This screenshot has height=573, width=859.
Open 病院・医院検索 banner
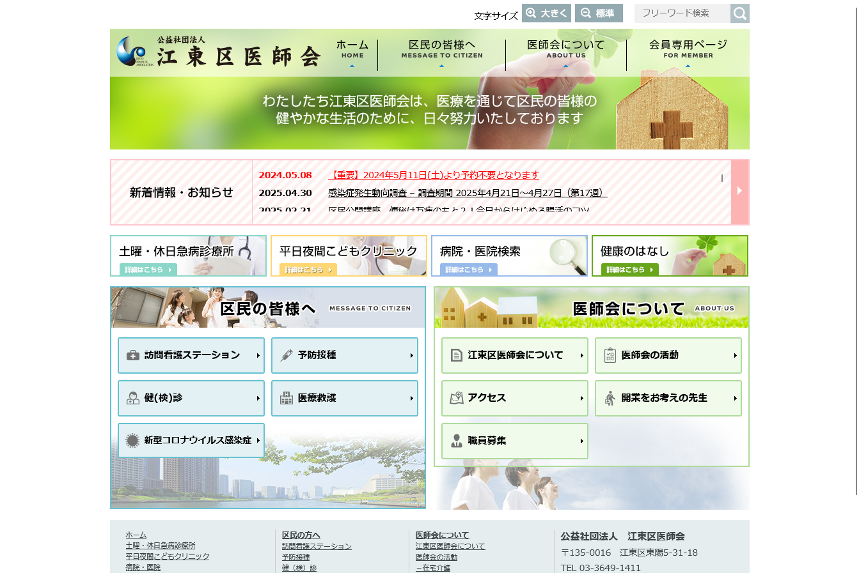point(509,256)
